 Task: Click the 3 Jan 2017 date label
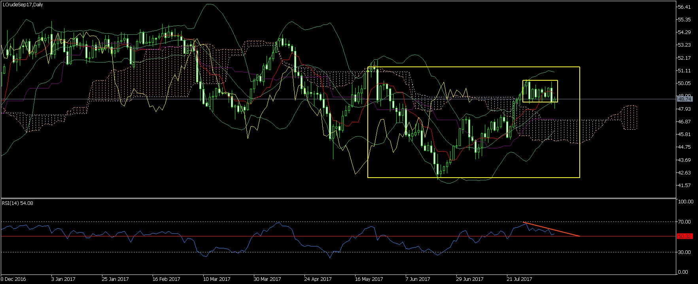point(63,279)
